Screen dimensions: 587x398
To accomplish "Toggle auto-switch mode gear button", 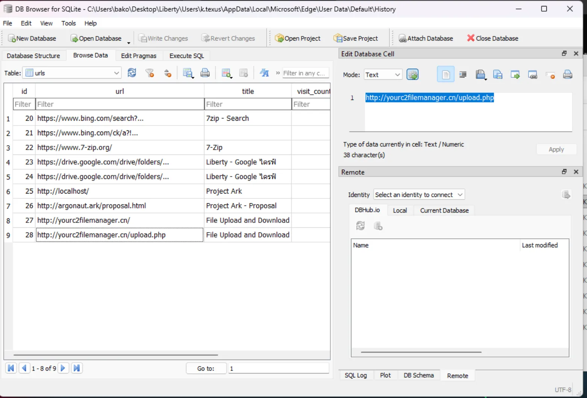I will click(x=413, y=75).
